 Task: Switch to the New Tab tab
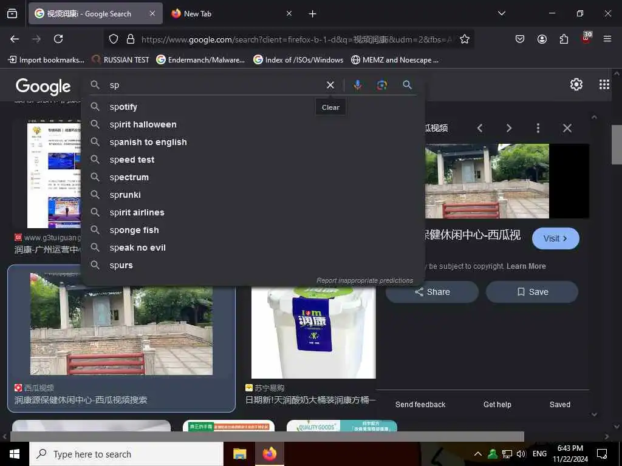click(231, 13)
